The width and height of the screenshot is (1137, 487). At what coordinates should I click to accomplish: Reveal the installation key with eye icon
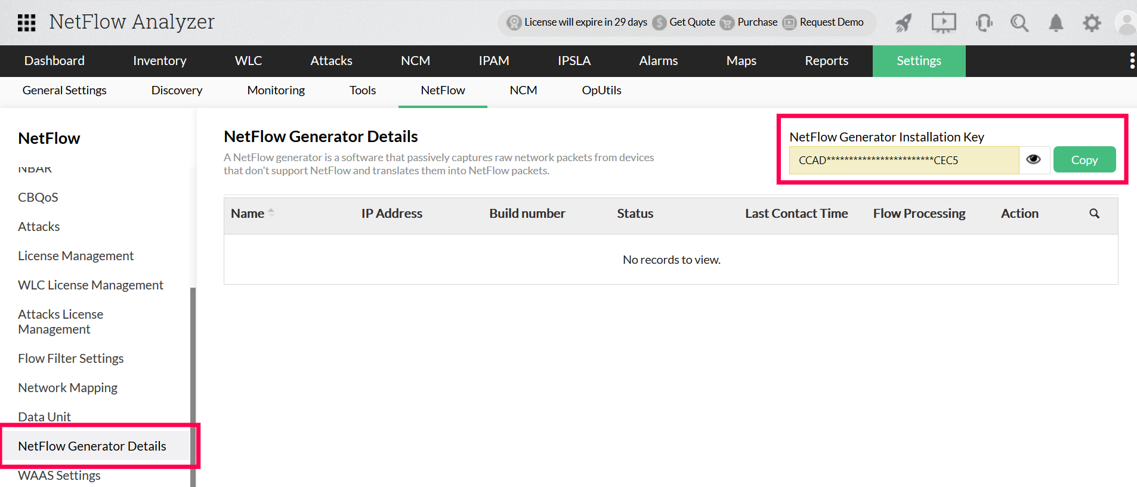coord(1034,159)
